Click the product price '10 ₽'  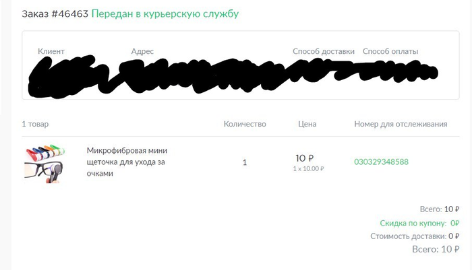click(x=305, y=158)
